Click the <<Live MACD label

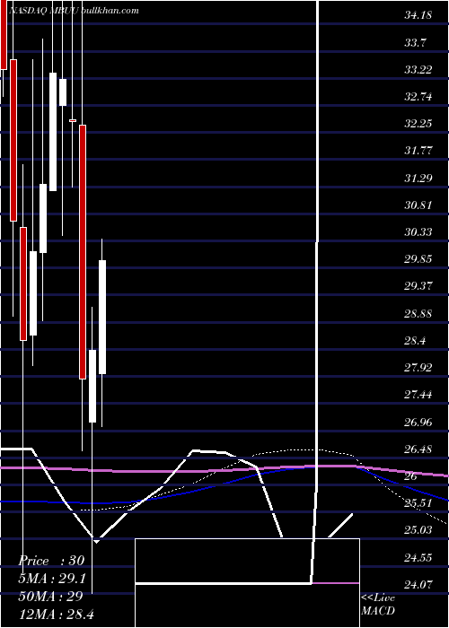378,605
